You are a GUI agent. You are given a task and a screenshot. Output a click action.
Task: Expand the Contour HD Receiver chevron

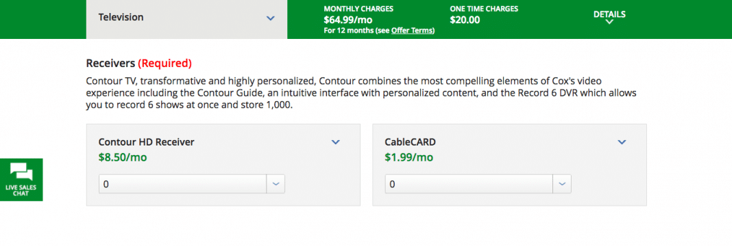[x=336, y=142]
